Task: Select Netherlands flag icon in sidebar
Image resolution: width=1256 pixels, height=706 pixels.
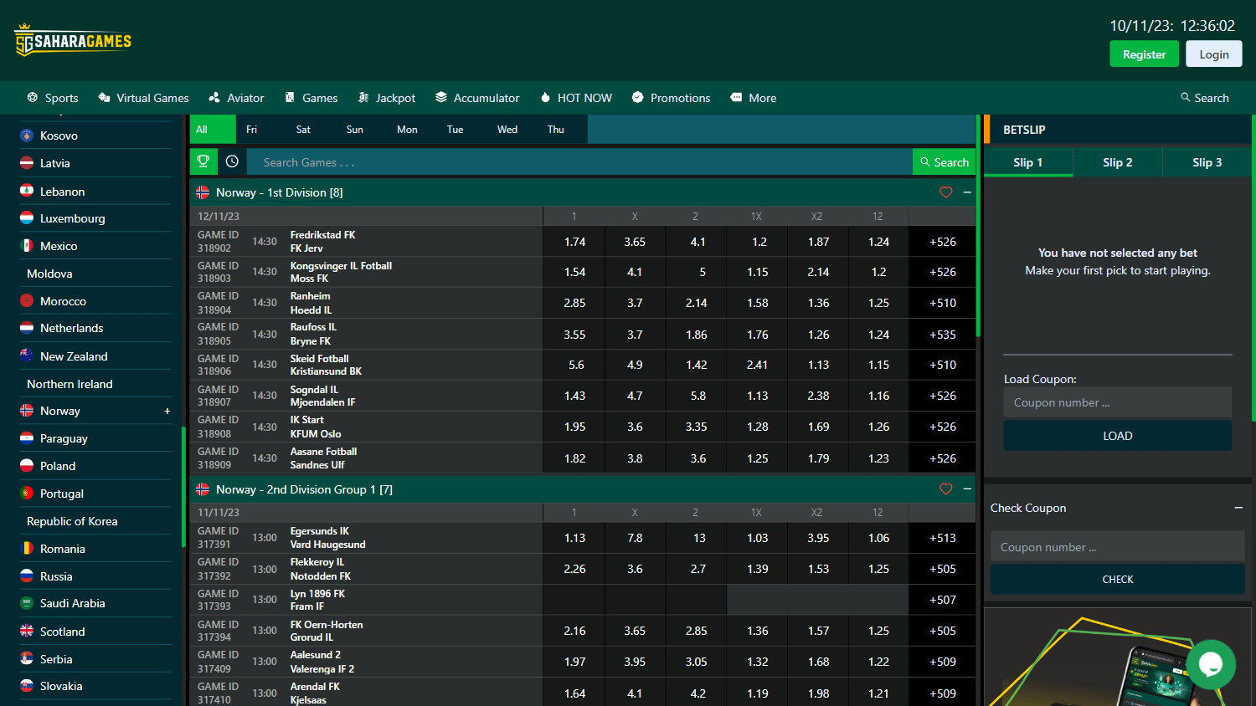Action: coord(27,328)
